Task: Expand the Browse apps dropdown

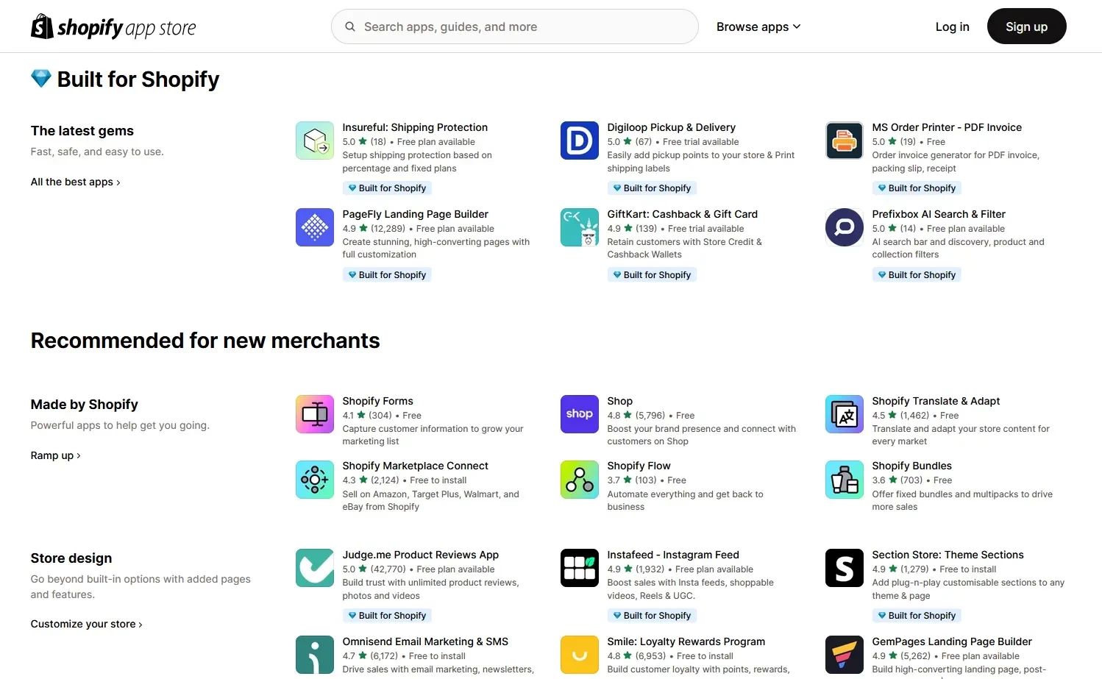Action: coord(758,26)
